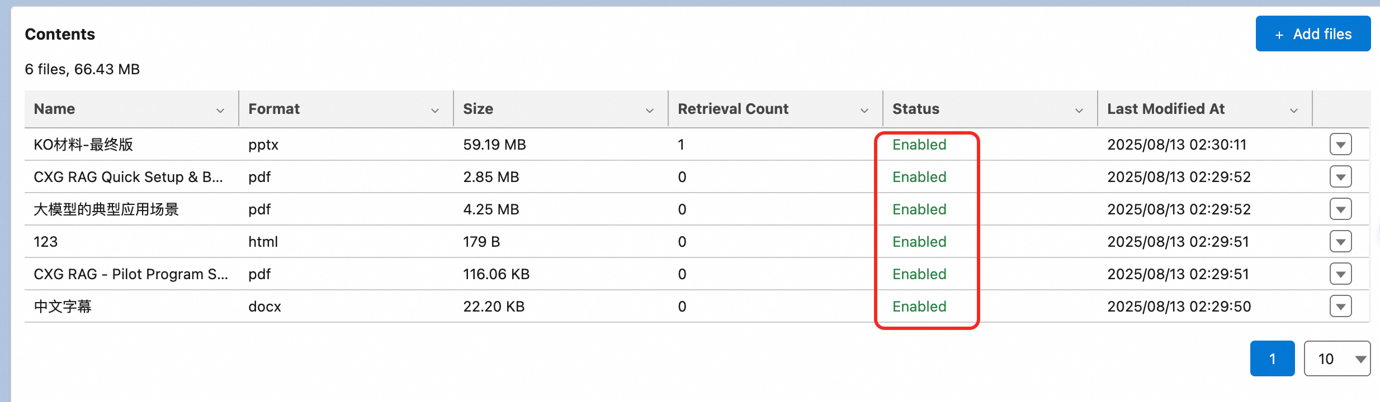Expand Status column options chevron
Image resolution: width=1380 pixels, height=402 pixels.
pyautogui.click(x=1079, y=111)
